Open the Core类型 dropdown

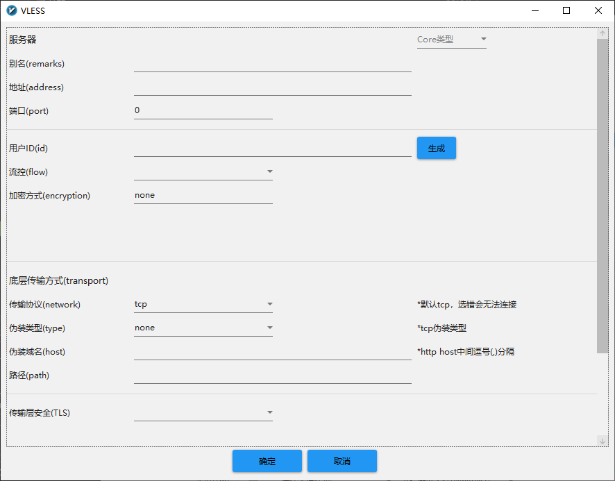click(451, 40)
